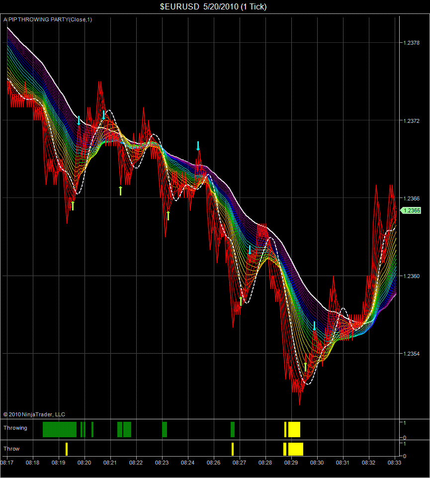Click the wide yellow Throwing bar at 08:29
The width and height of the screenshot is (430, 478).
pyautogui.click(x=294, y=430)
